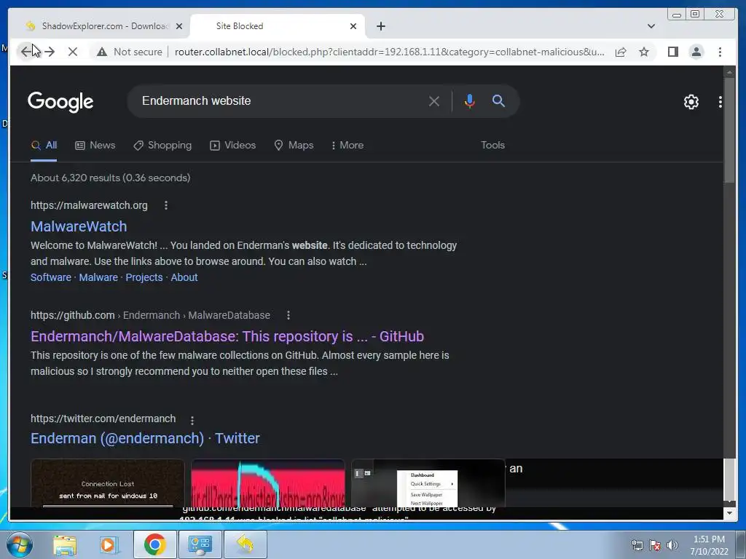Open the Control Panel taskbar item
The height and width of the screenshot is (559, 746).
(200, 544)
